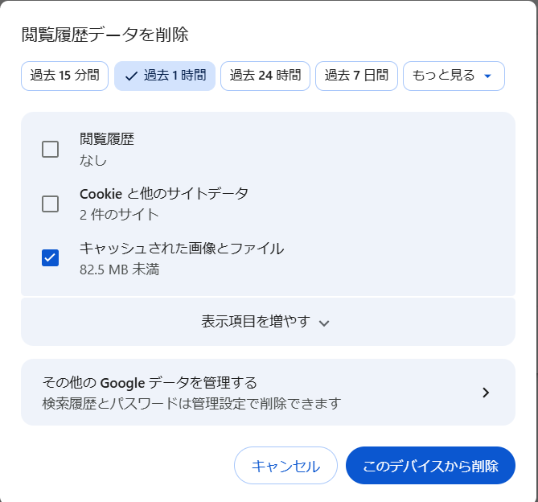Choose the 過去 7 日間 time range
This screenshot has width=538, height=502.
pos(355,76)
